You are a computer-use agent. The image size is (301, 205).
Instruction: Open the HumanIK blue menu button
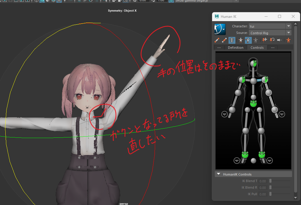(x=220, y=29)
